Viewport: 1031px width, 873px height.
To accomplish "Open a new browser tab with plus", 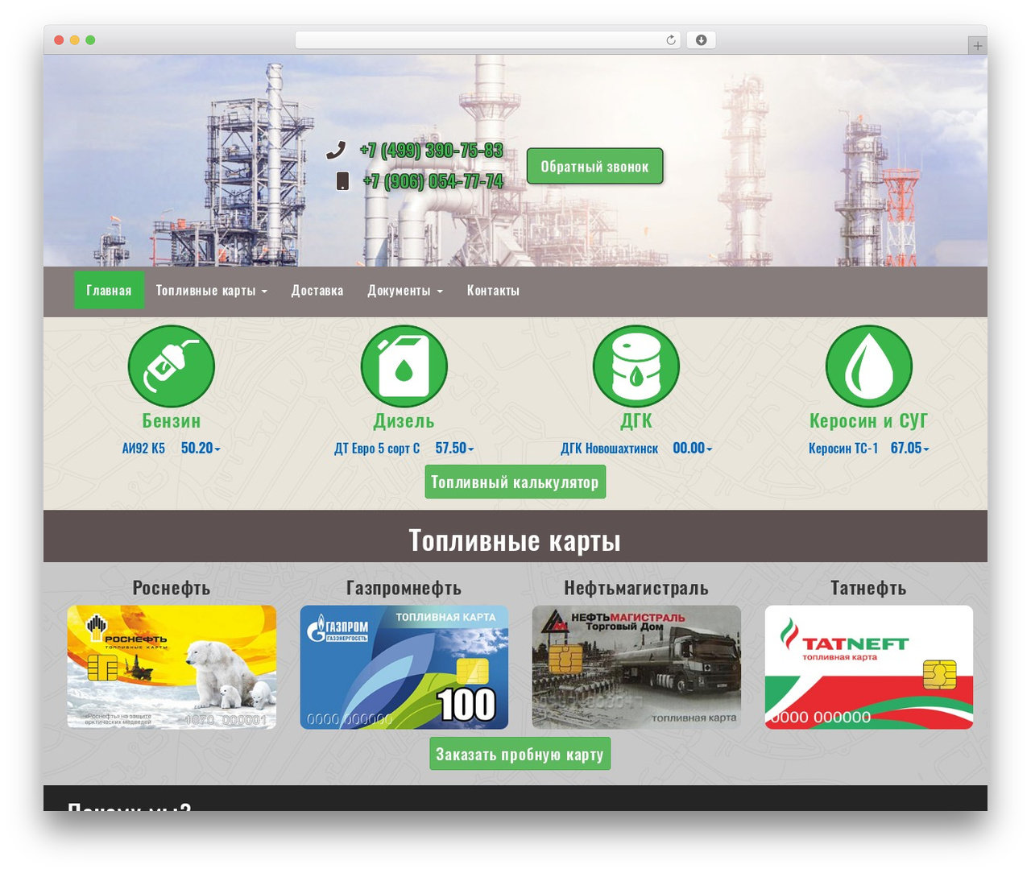I will click(977, 46).
